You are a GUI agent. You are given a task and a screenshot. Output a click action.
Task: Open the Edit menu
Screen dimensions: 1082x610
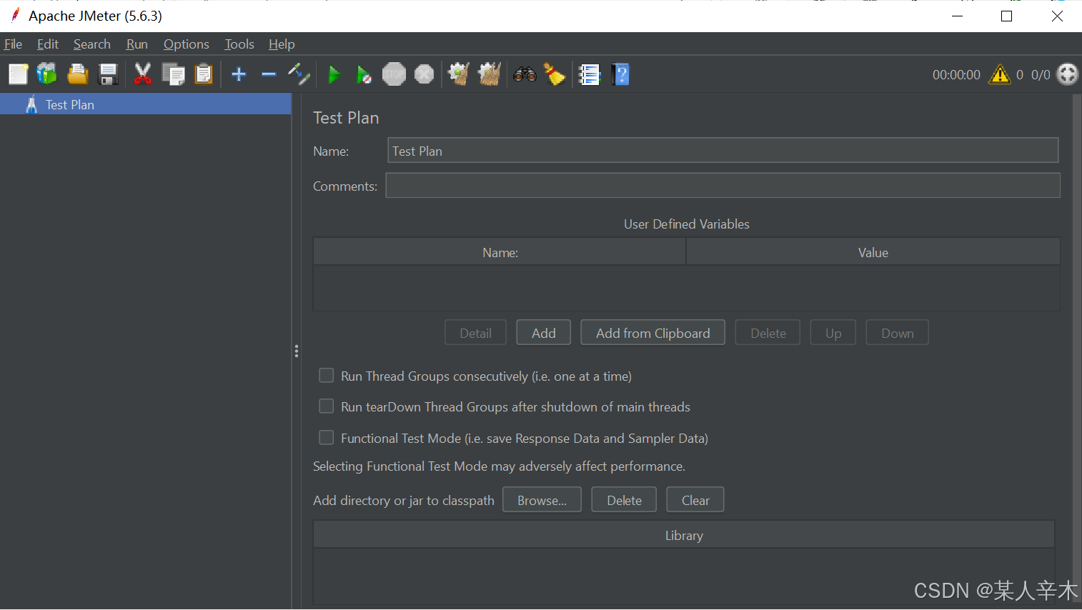point(48,44)
